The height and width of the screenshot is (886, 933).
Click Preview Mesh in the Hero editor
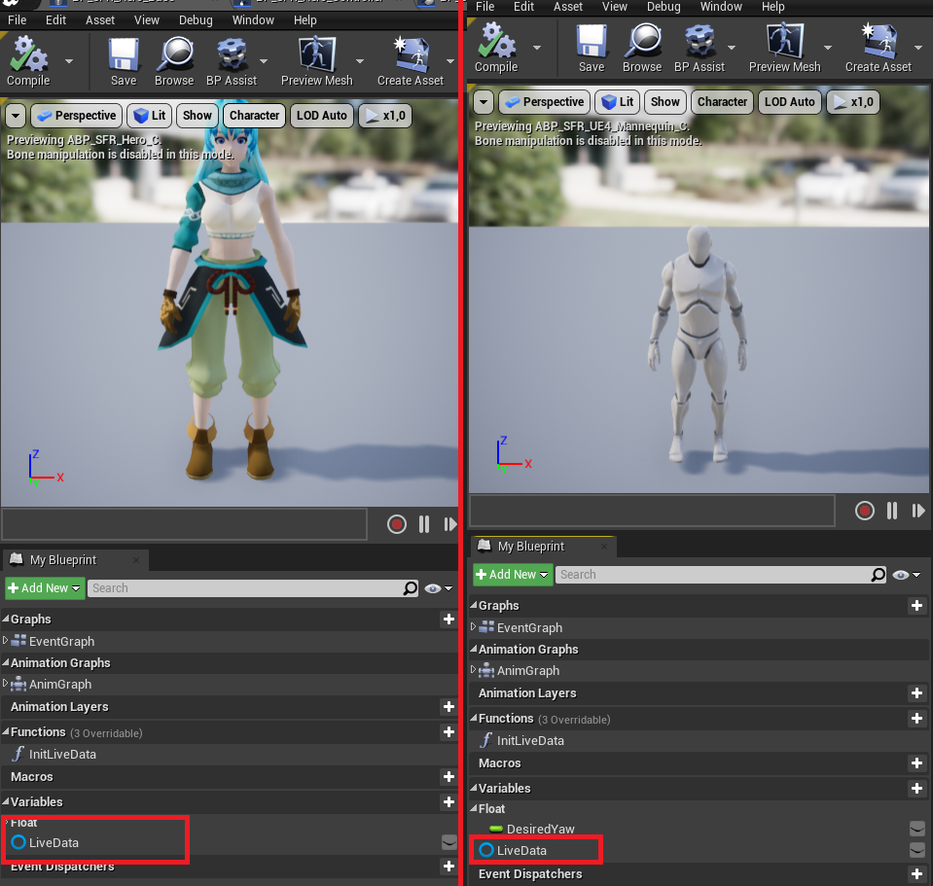316,62
